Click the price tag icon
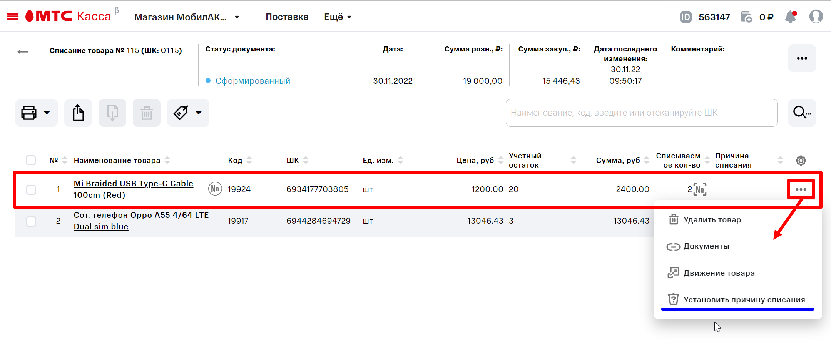This screenshot has height=350, width=831. 181,113
